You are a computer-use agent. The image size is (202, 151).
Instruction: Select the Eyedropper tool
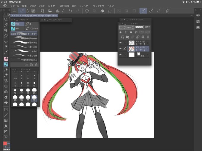point(6,52)
